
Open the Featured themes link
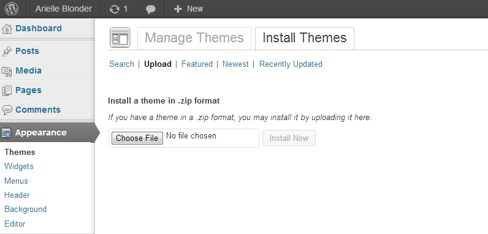click(197, 64)
